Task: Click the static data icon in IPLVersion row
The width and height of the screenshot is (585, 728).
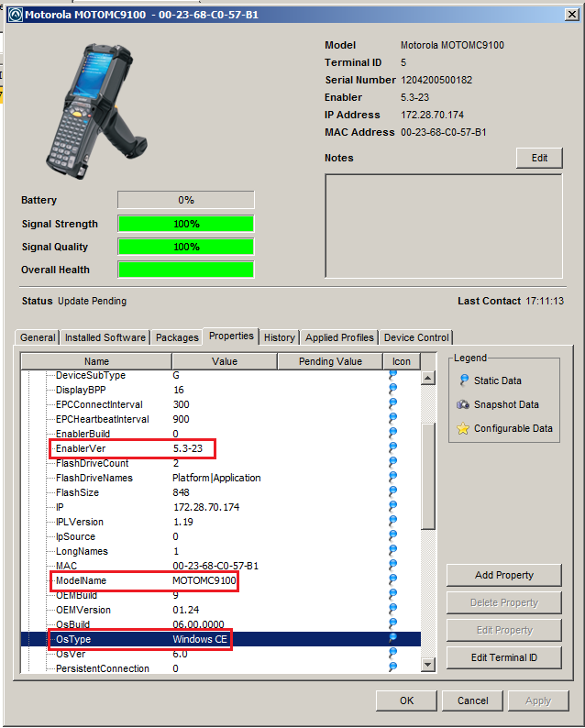Action: click(x=392, y=522)
